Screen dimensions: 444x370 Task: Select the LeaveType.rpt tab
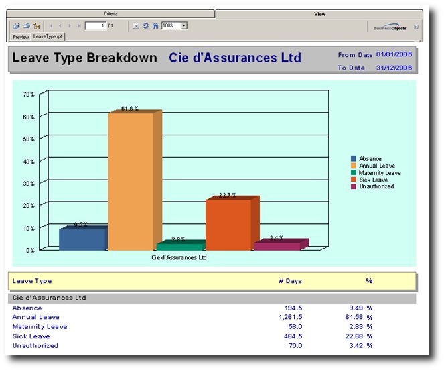[48, 37]
